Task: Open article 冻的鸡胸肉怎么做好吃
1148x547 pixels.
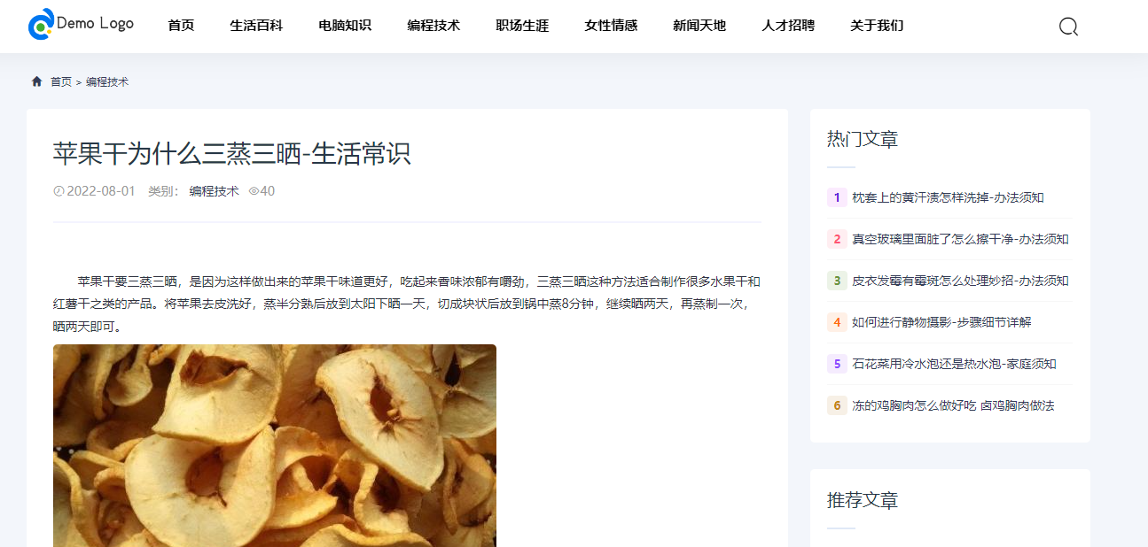Action: pyautogui.click(x=953, y=405)
